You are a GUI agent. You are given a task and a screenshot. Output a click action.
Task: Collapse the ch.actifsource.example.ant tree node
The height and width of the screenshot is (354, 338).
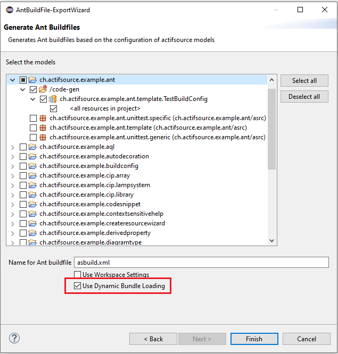pos(12,80)
